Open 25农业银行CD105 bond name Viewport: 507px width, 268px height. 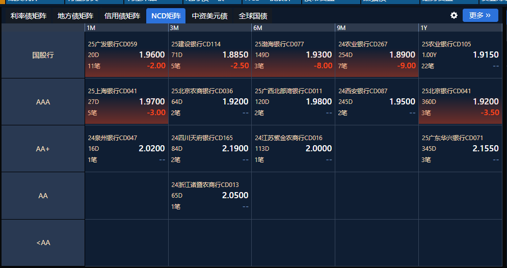click(x=446, y=44)
